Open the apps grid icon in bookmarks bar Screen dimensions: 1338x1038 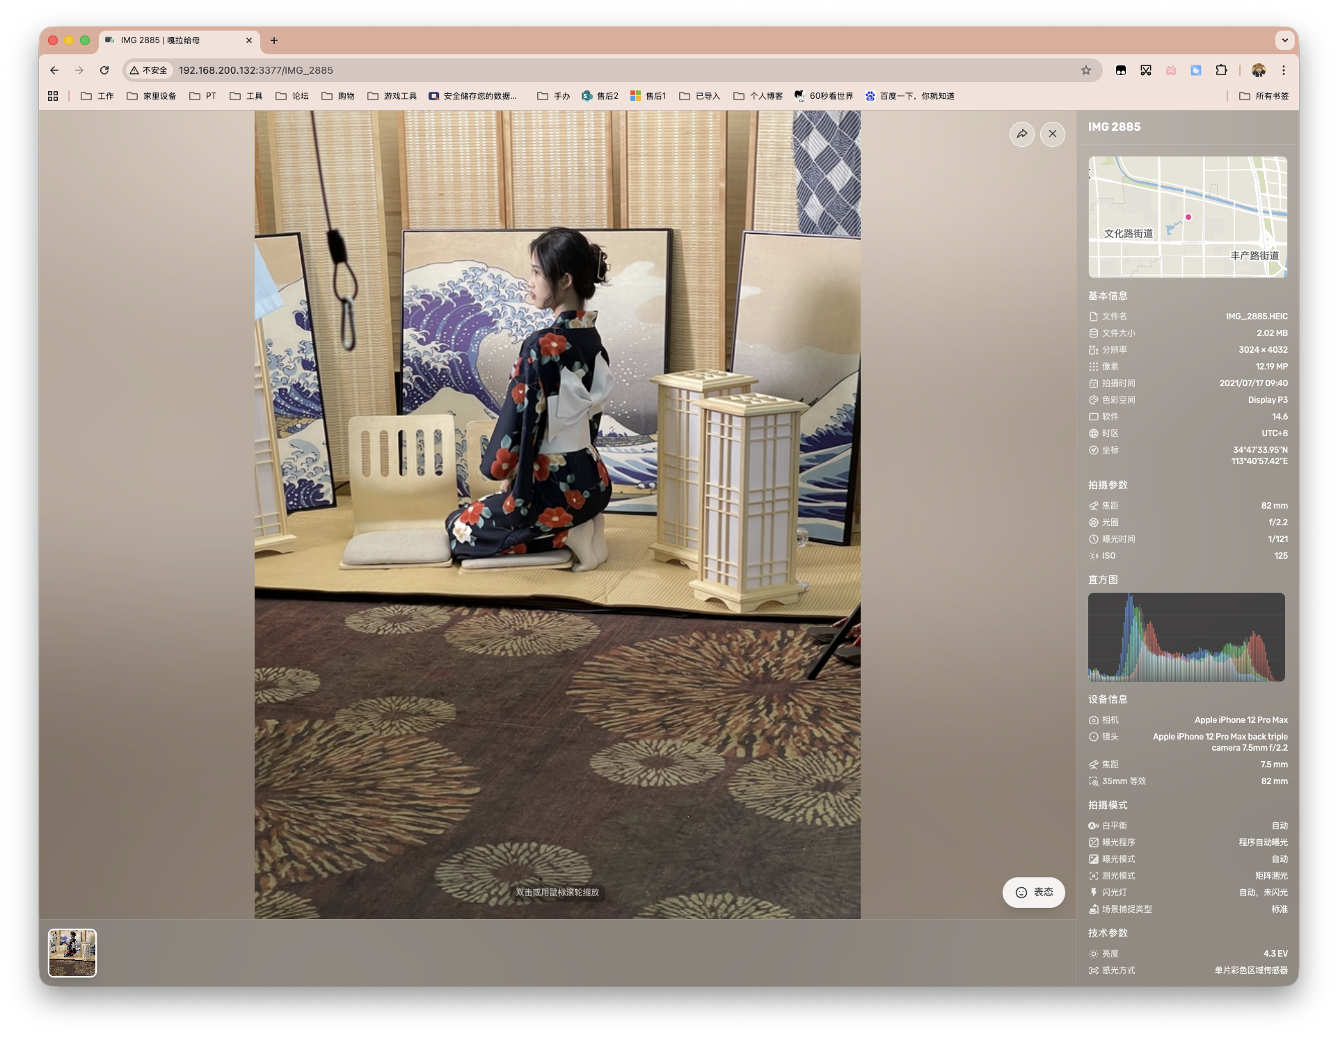pyautogui.click(x=53, y=96)
